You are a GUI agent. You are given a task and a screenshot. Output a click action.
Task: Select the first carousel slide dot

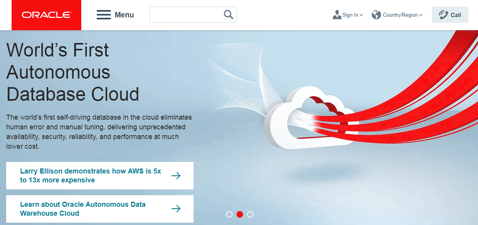point(229,214)
